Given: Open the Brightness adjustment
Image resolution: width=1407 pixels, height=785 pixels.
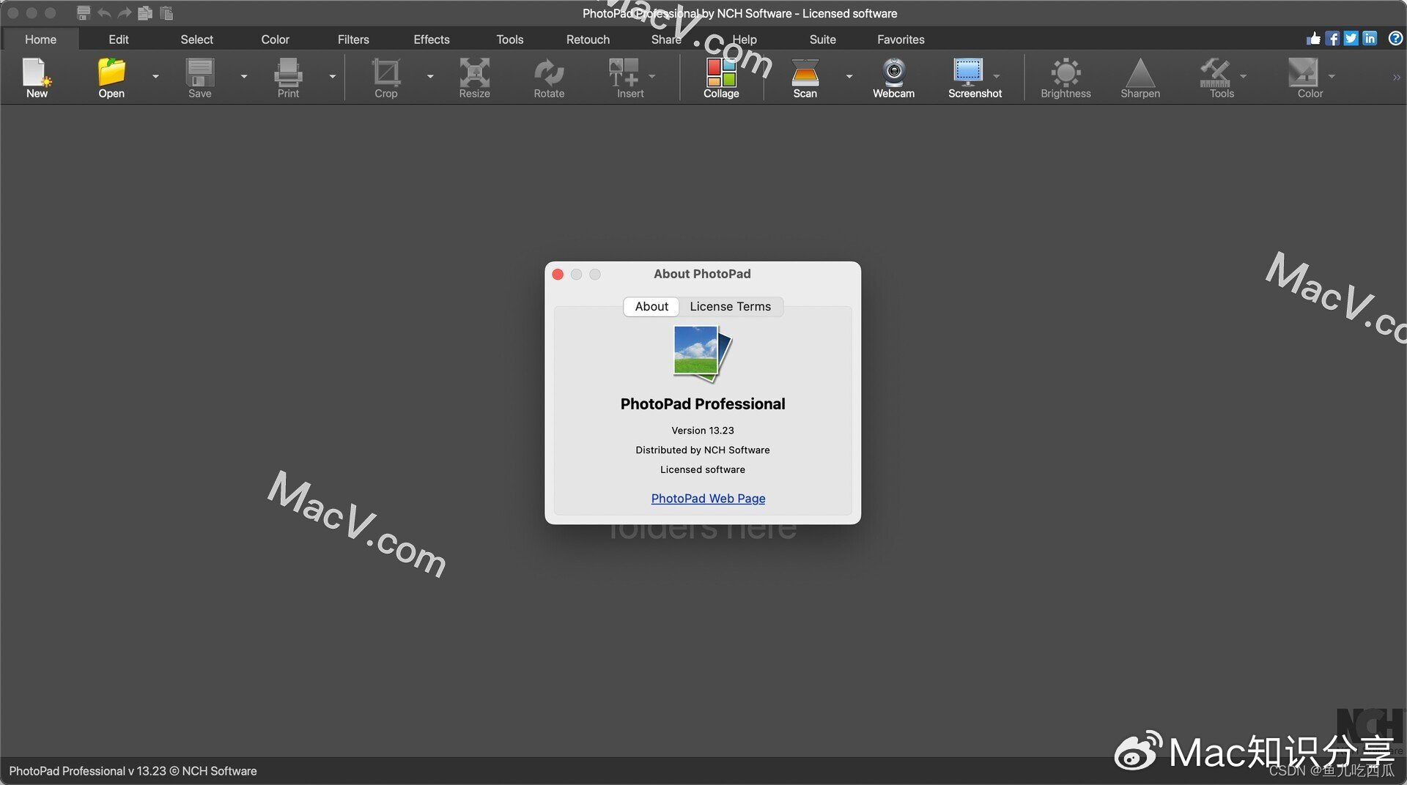Looking at the screenshot, I should coord(1066,78).
